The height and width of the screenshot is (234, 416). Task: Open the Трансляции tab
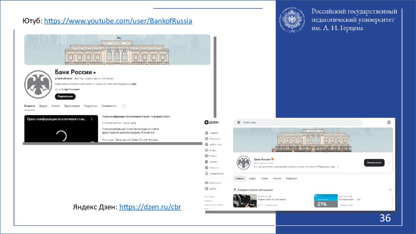pos(72,106)
